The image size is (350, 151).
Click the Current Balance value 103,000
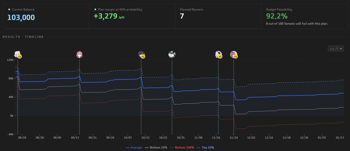pyautogui.click(x=21, y=17)
